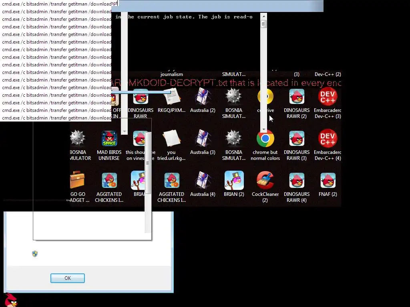This screenshot has height=307, width=410.
Task: Launch the CockCleaner (2) icon
Action: pos(265,180)
